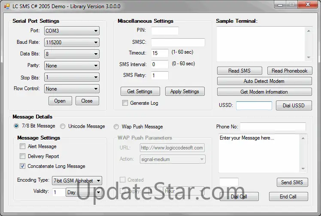The image size is (321, 216).
Task: Click the SMS Interval field
Action: tap(160, 64)
